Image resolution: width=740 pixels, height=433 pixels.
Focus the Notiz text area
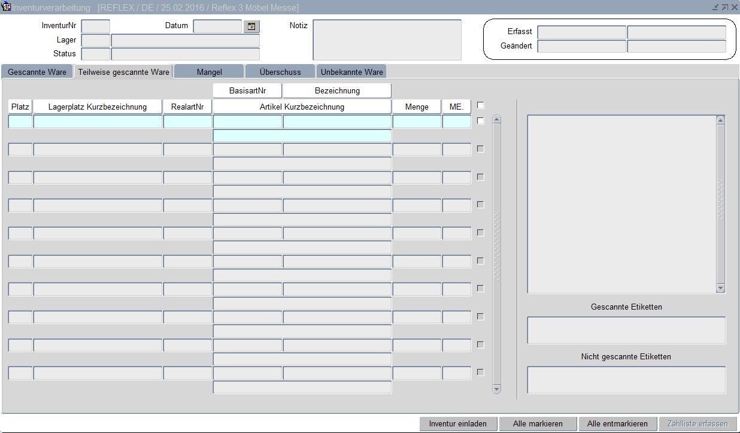point(387,40)
